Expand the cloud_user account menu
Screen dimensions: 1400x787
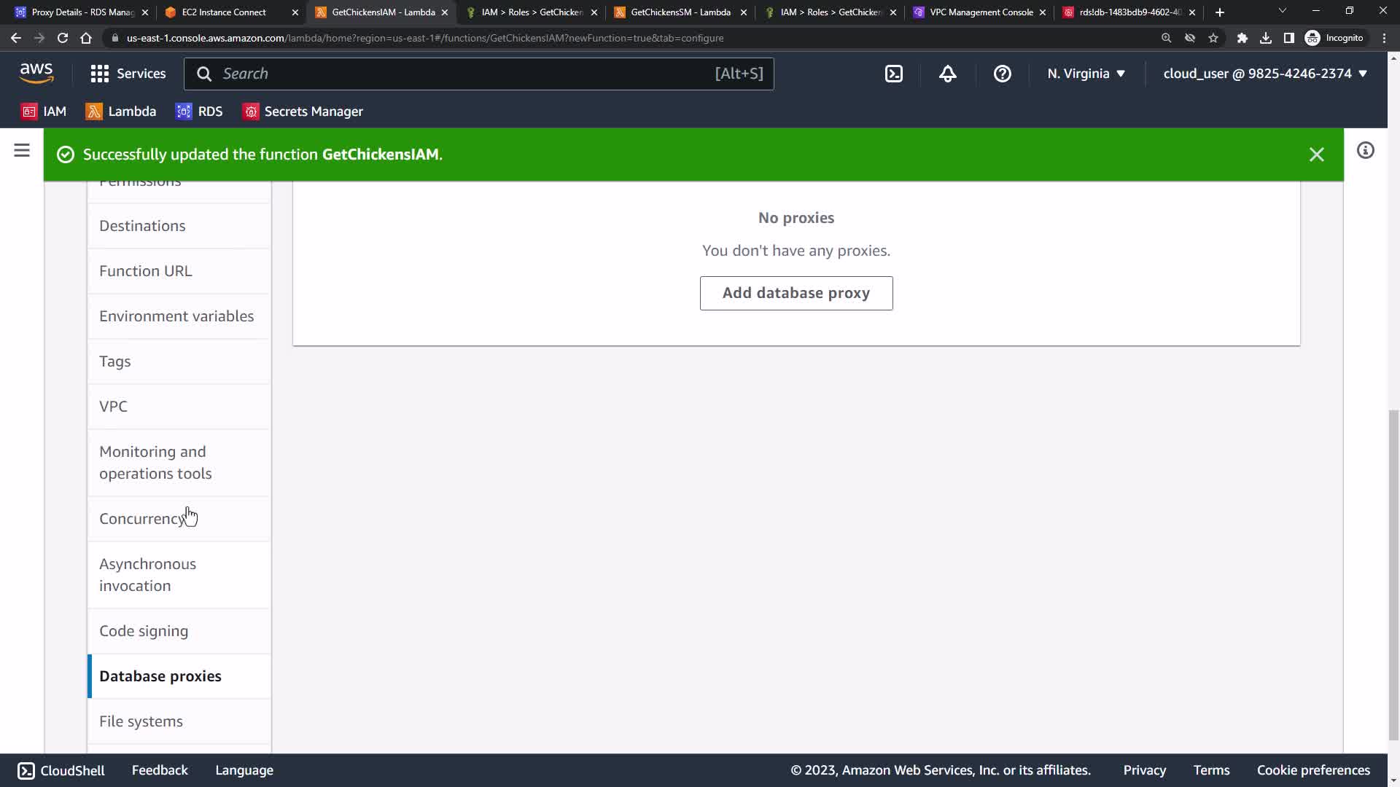pyautogui.click(x=1264, y=74)
